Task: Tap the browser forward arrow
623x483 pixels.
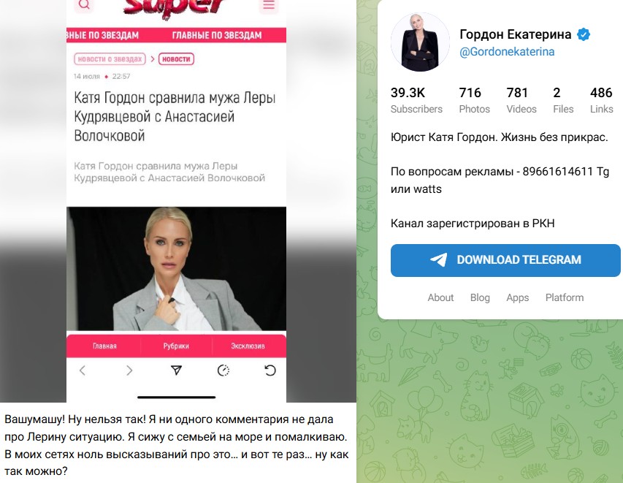Action: pos(129,370)
